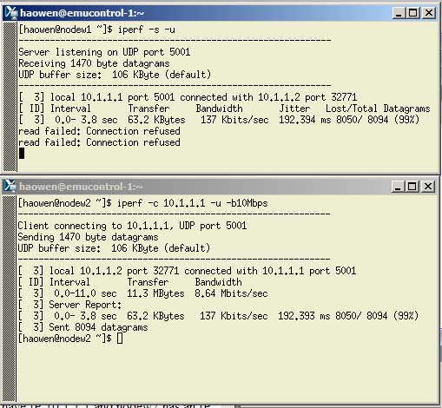
Task: Click 'local 10.1.1.1 port 5001 connected' line
Action: [188, 97]
